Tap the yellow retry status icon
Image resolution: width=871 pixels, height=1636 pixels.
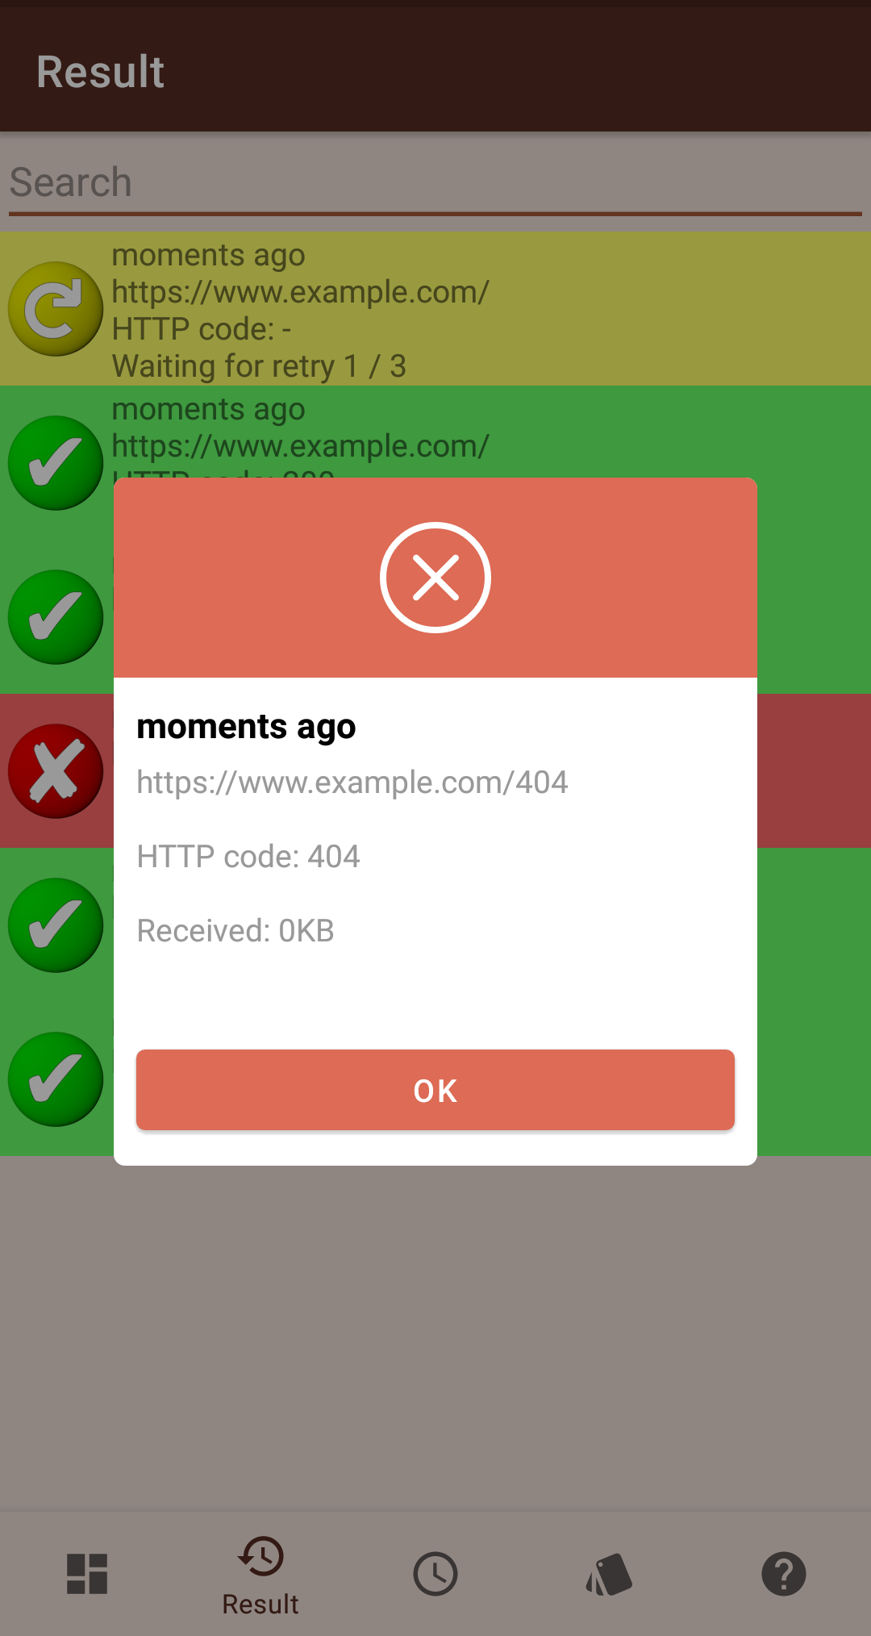coord(56,309)
